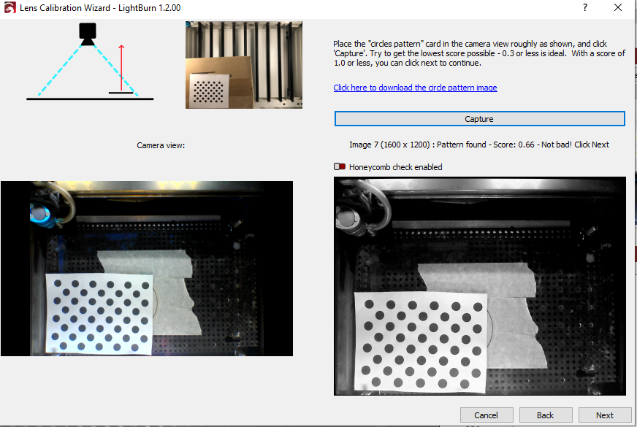Cancel the Lens Calibration Wizard
The height and width of the screenshot is (427, 637).
(487, 415)
